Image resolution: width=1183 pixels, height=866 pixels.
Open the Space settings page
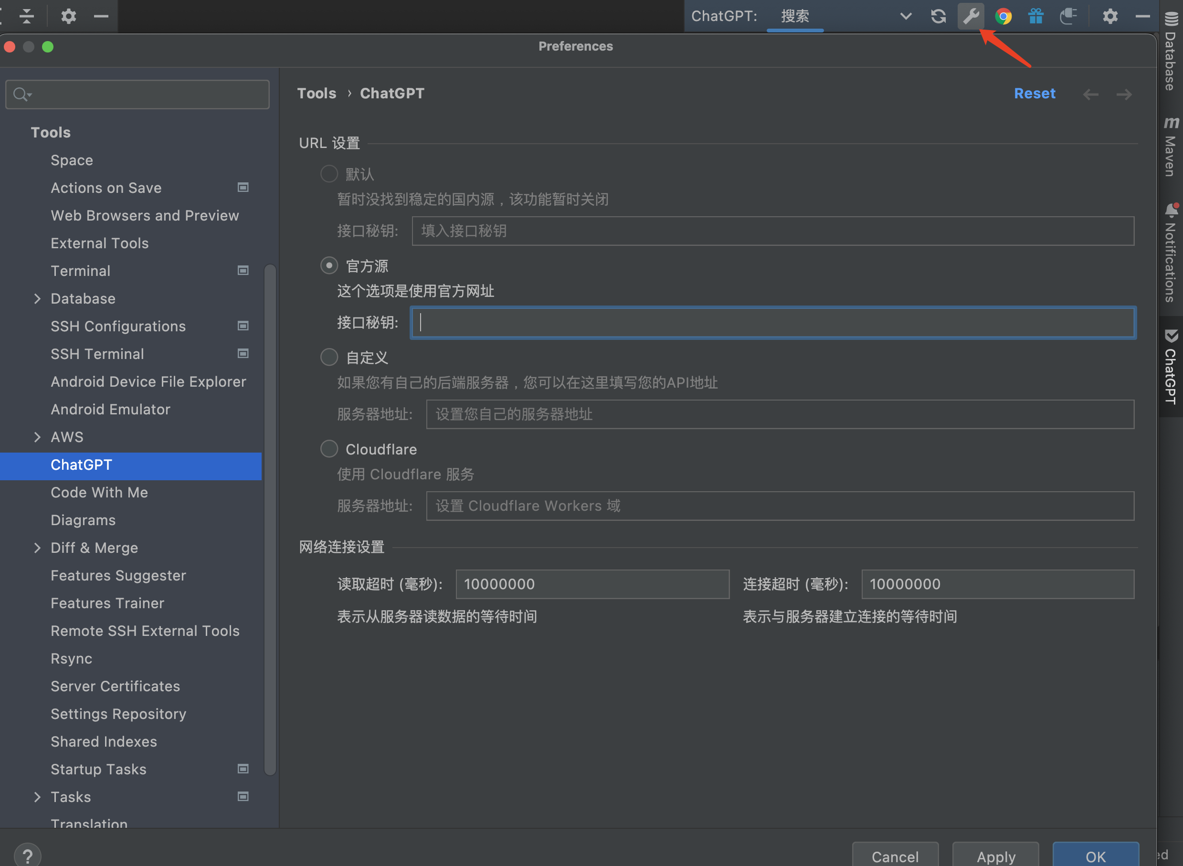click(x=72, y=160)
